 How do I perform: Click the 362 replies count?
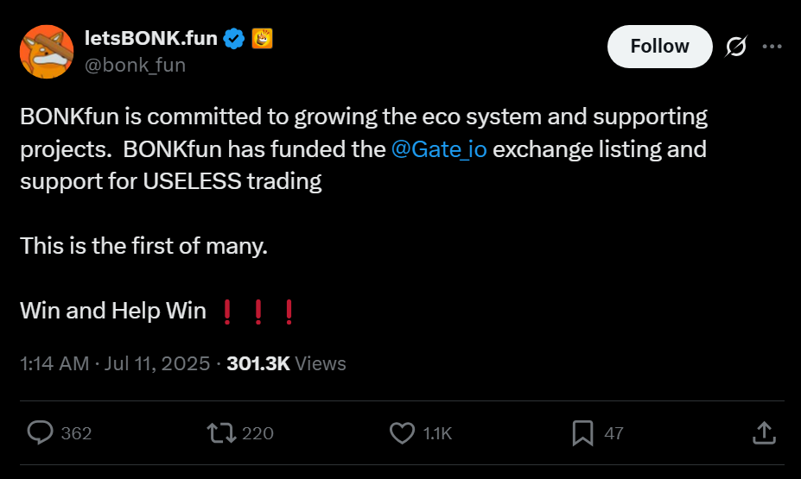click(77, 433)
